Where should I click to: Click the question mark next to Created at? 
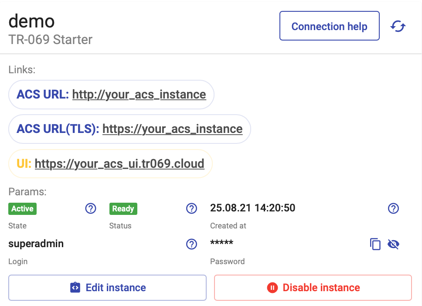coord(393,208)
